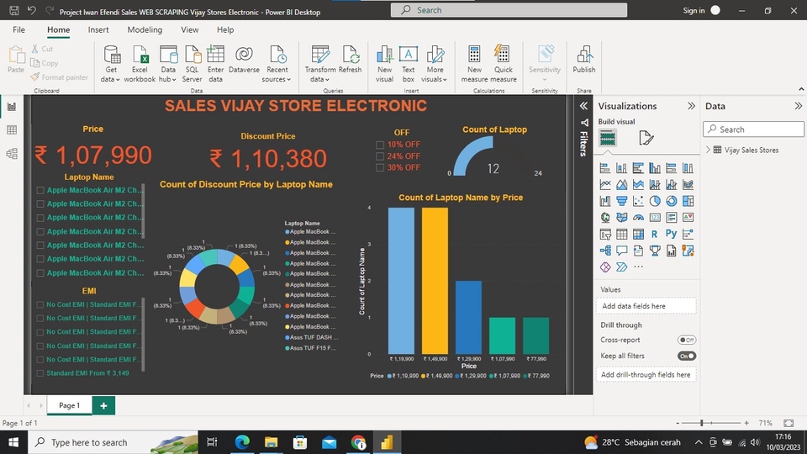Viewport: 807px width, 454px height.
Task: Select the Funnel visual
Action: tap(622, 201)
